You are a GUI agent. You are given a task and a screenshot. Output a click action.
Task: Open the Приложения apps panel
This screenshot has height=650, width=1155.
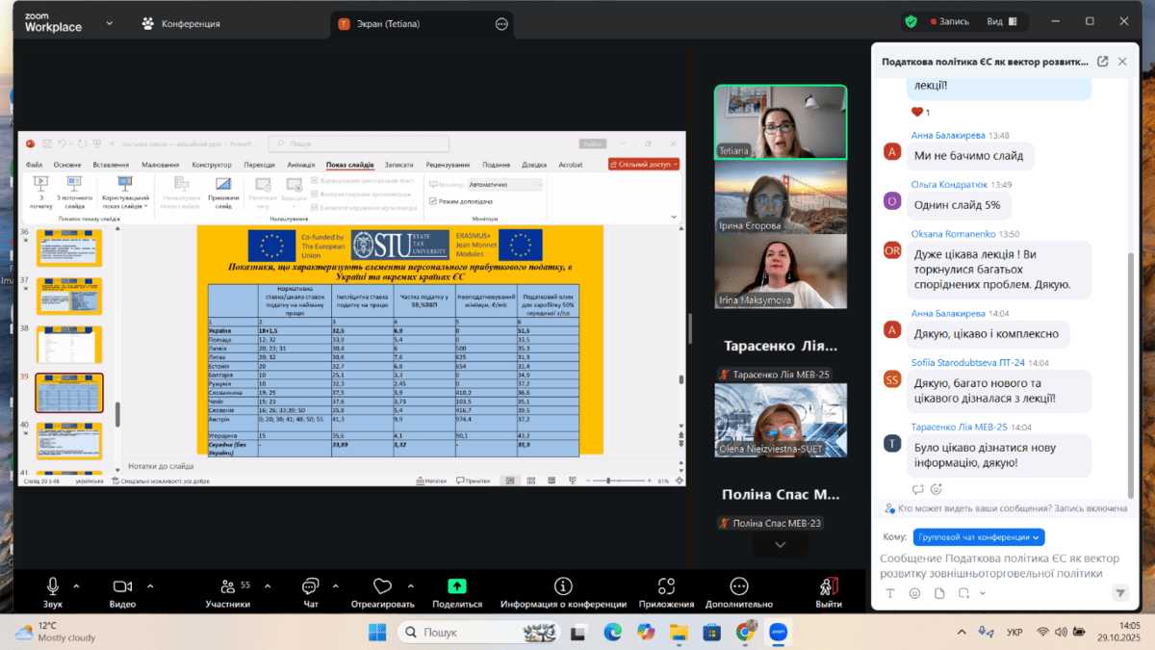tap(666, 586)
